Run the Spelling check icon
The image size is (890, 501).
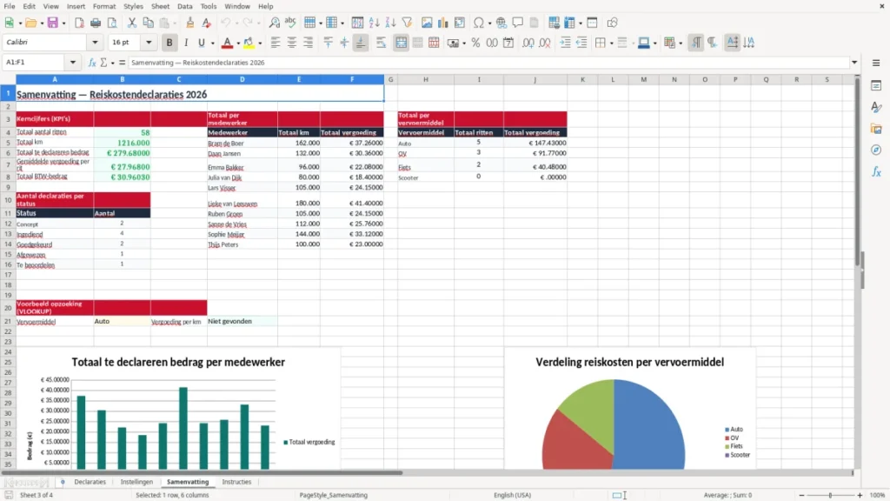pyautogui.click(x=290, y=23)
